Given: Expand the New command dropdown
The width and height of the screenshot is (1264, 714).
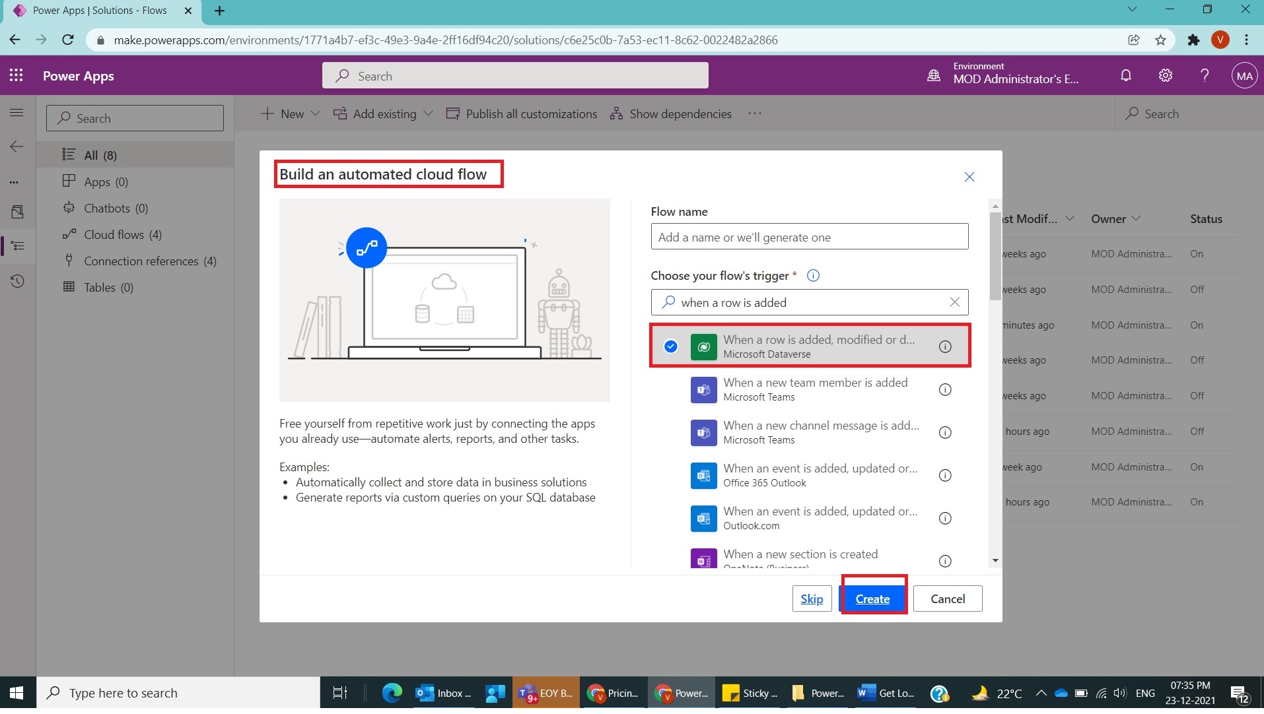Looking at the screenshot, I should click(x=316, y=114).
